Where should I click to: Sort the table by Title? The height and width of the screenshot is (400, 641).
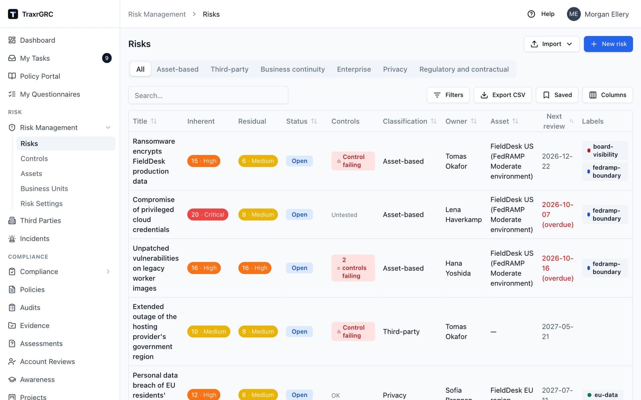154,121
